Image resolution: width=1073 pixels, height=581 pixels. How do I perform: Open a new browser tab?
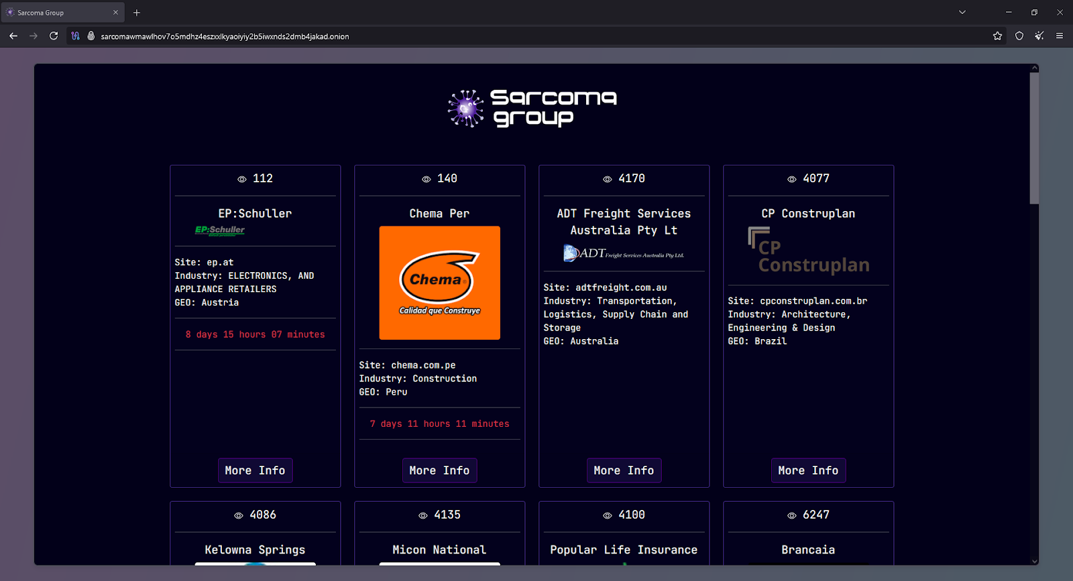point(137,13)
